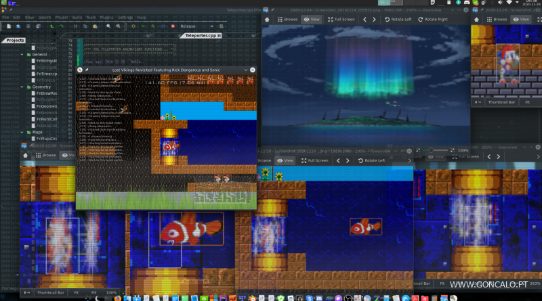Switch to the Teleporter.cpp editor tab

(x=201, y=36)
